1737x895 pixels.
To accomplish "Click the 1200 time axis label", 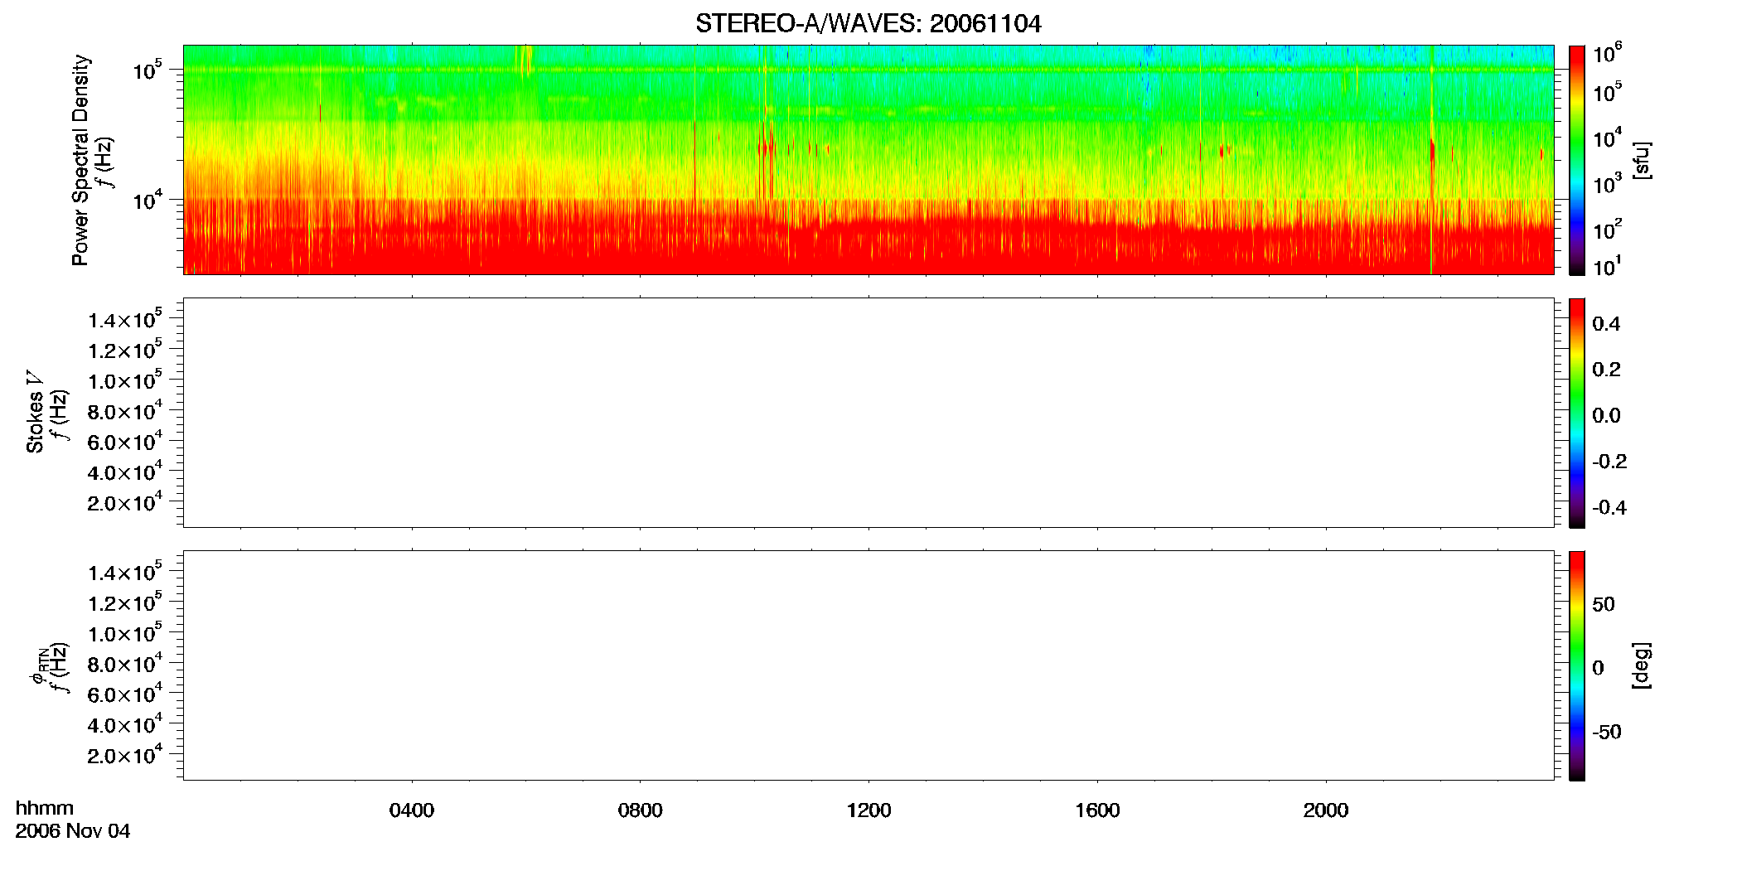I will click(868, 810).
